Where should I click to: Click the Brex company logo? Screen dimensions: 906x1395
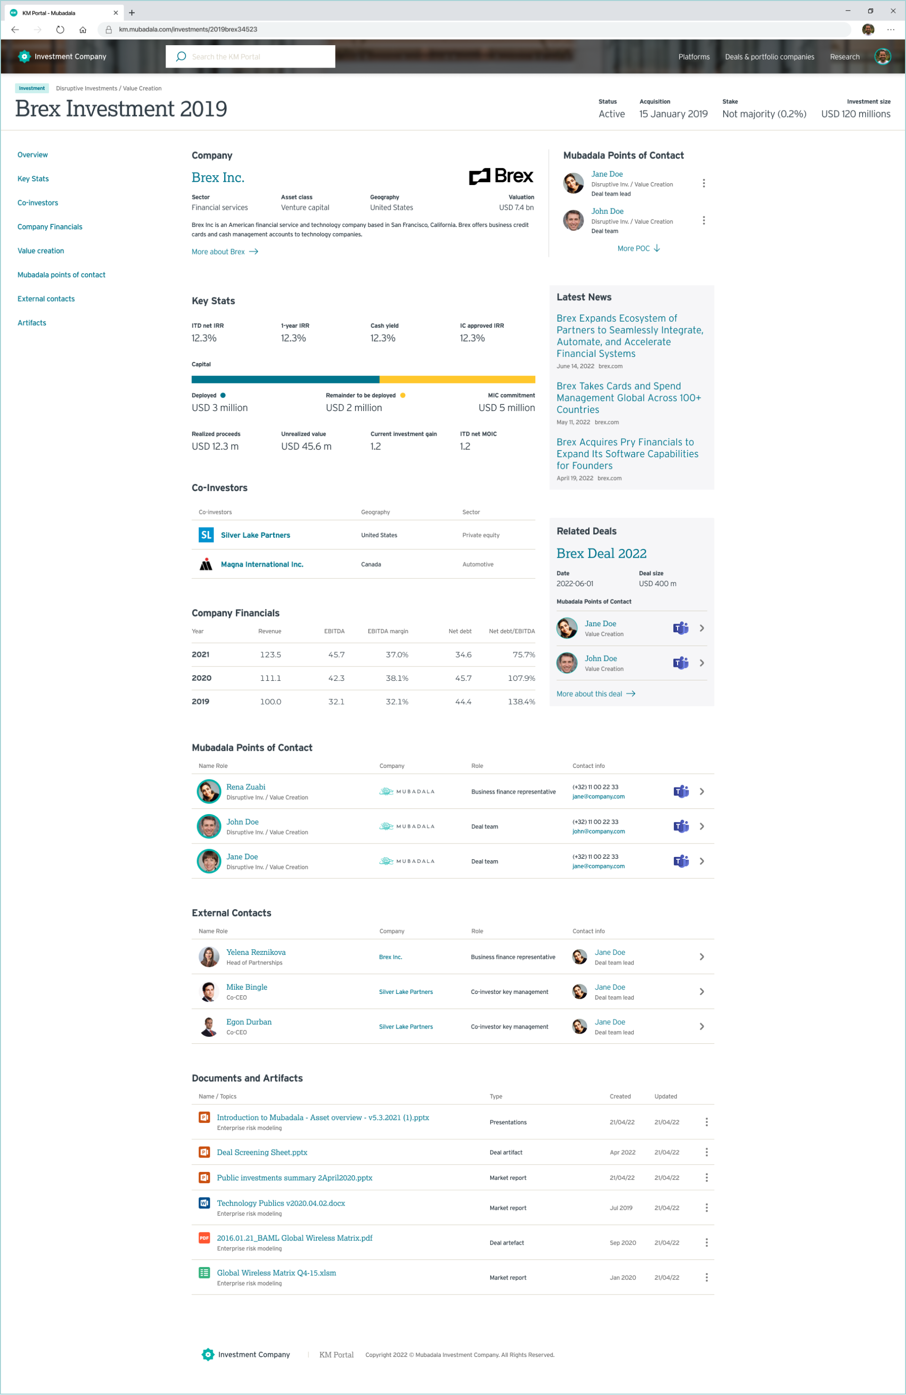(501, 176)
